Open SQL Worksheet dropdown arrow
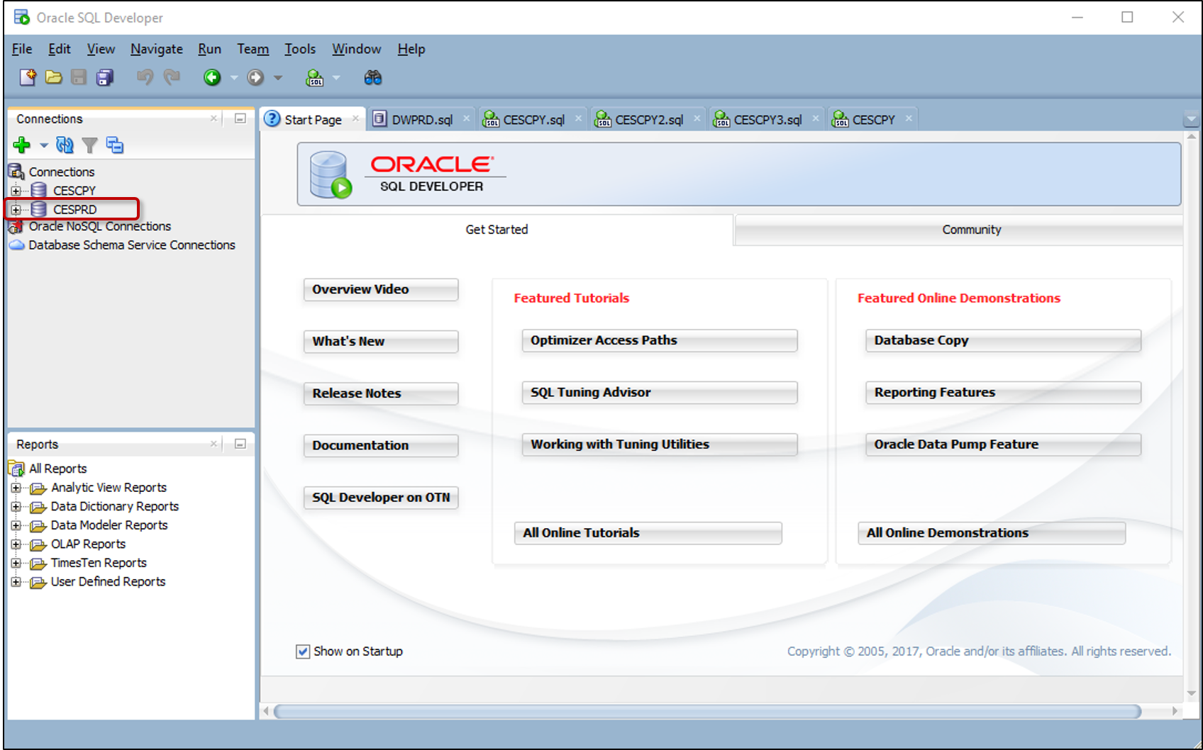Image resolution: width=1203 pixels, height=750 pixels. 336,78
